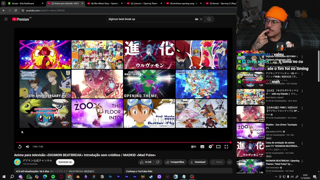Screen dimensions: 320x180
Task: Open デジモン公式チャンネル channel name link
Action: [x=37, y=160]
